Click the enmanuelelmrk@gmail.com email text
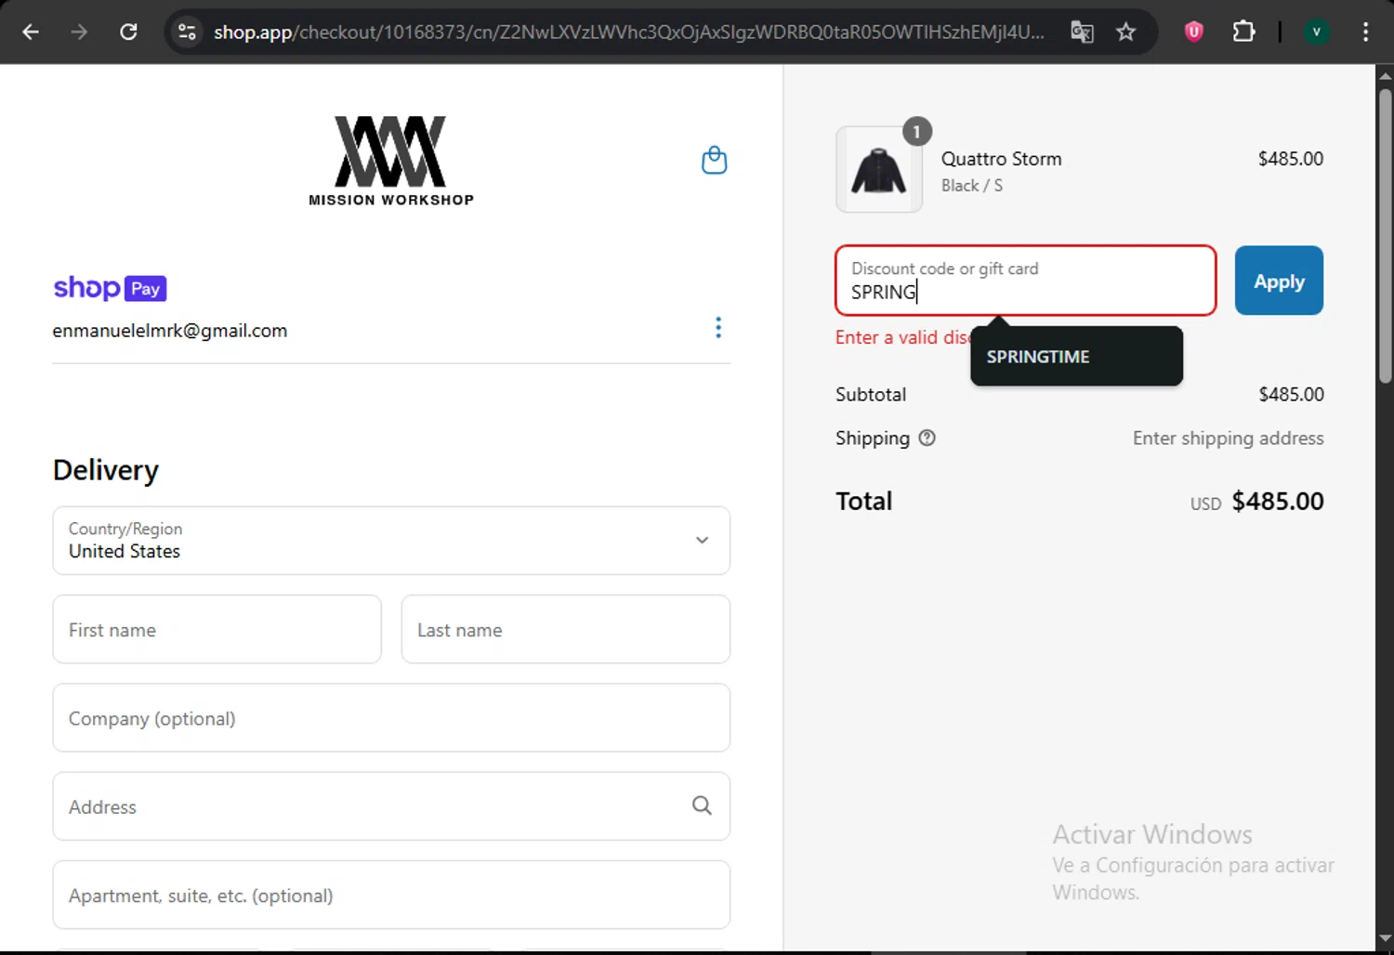 click(170, 331)
